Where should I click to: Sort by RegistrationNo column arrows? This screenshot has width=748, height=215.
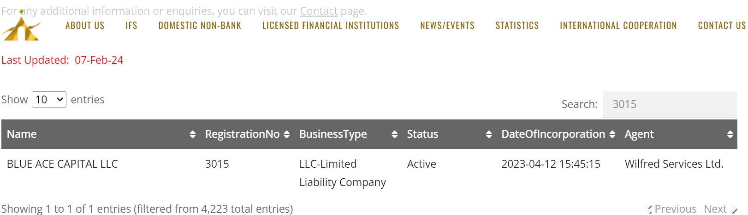(x=286, y=134)
